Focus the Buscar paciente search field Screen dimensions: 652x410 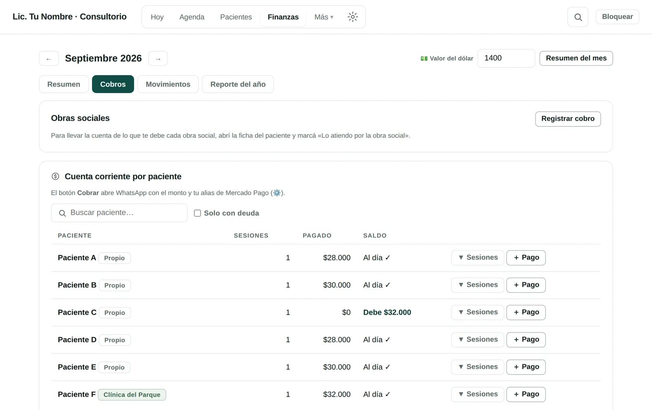click(119, 213)
